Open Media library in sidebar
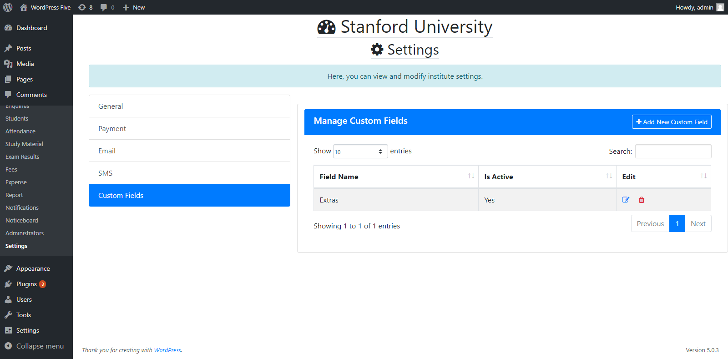The height and width of the screenshot is (359, 728). pyautogui.click(x=25, y=64)
